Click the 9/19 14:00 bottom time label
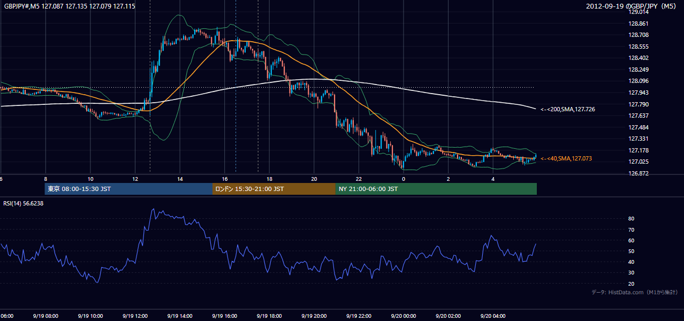Image resolution: width=684 pixels, height=321 pixels. tap(180, 316)
